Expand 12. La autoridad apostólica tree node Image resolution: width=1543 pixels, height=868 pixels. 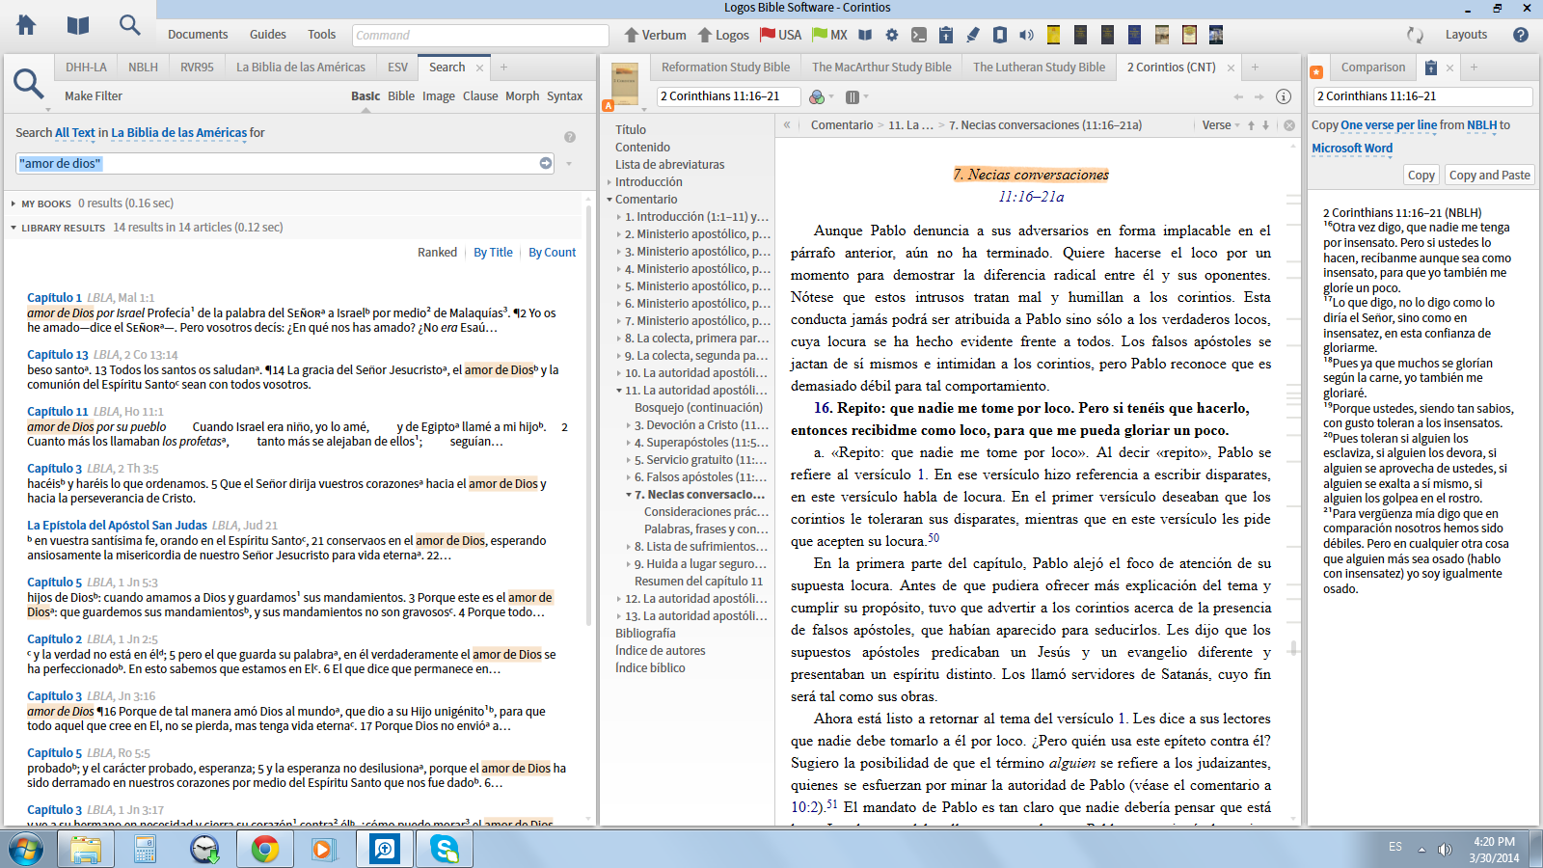[x=619, y=599]
